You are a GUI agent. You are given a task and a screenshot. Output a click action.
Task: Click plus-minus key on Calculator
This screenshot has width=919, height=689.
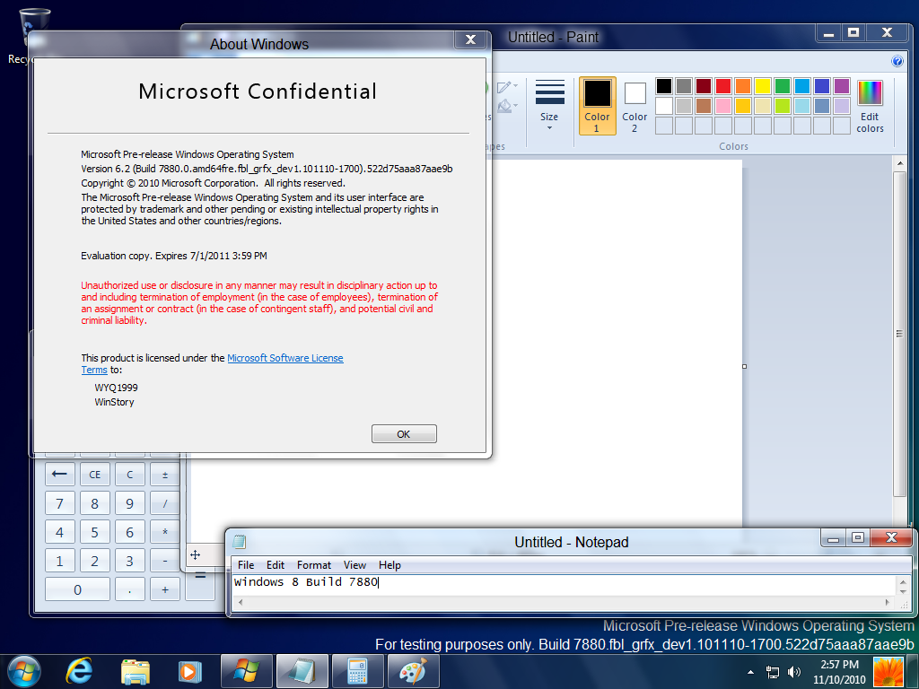point(165,474)
